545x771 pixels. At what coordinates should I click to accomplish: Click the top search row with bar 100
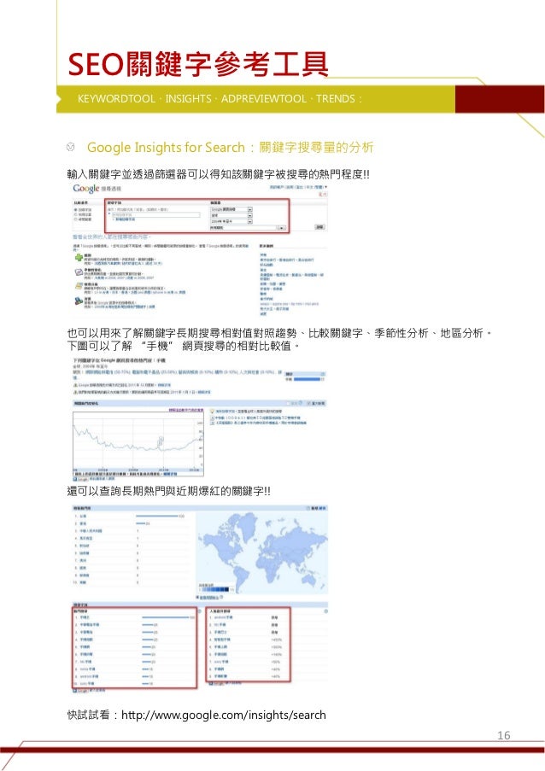(134, 617)
